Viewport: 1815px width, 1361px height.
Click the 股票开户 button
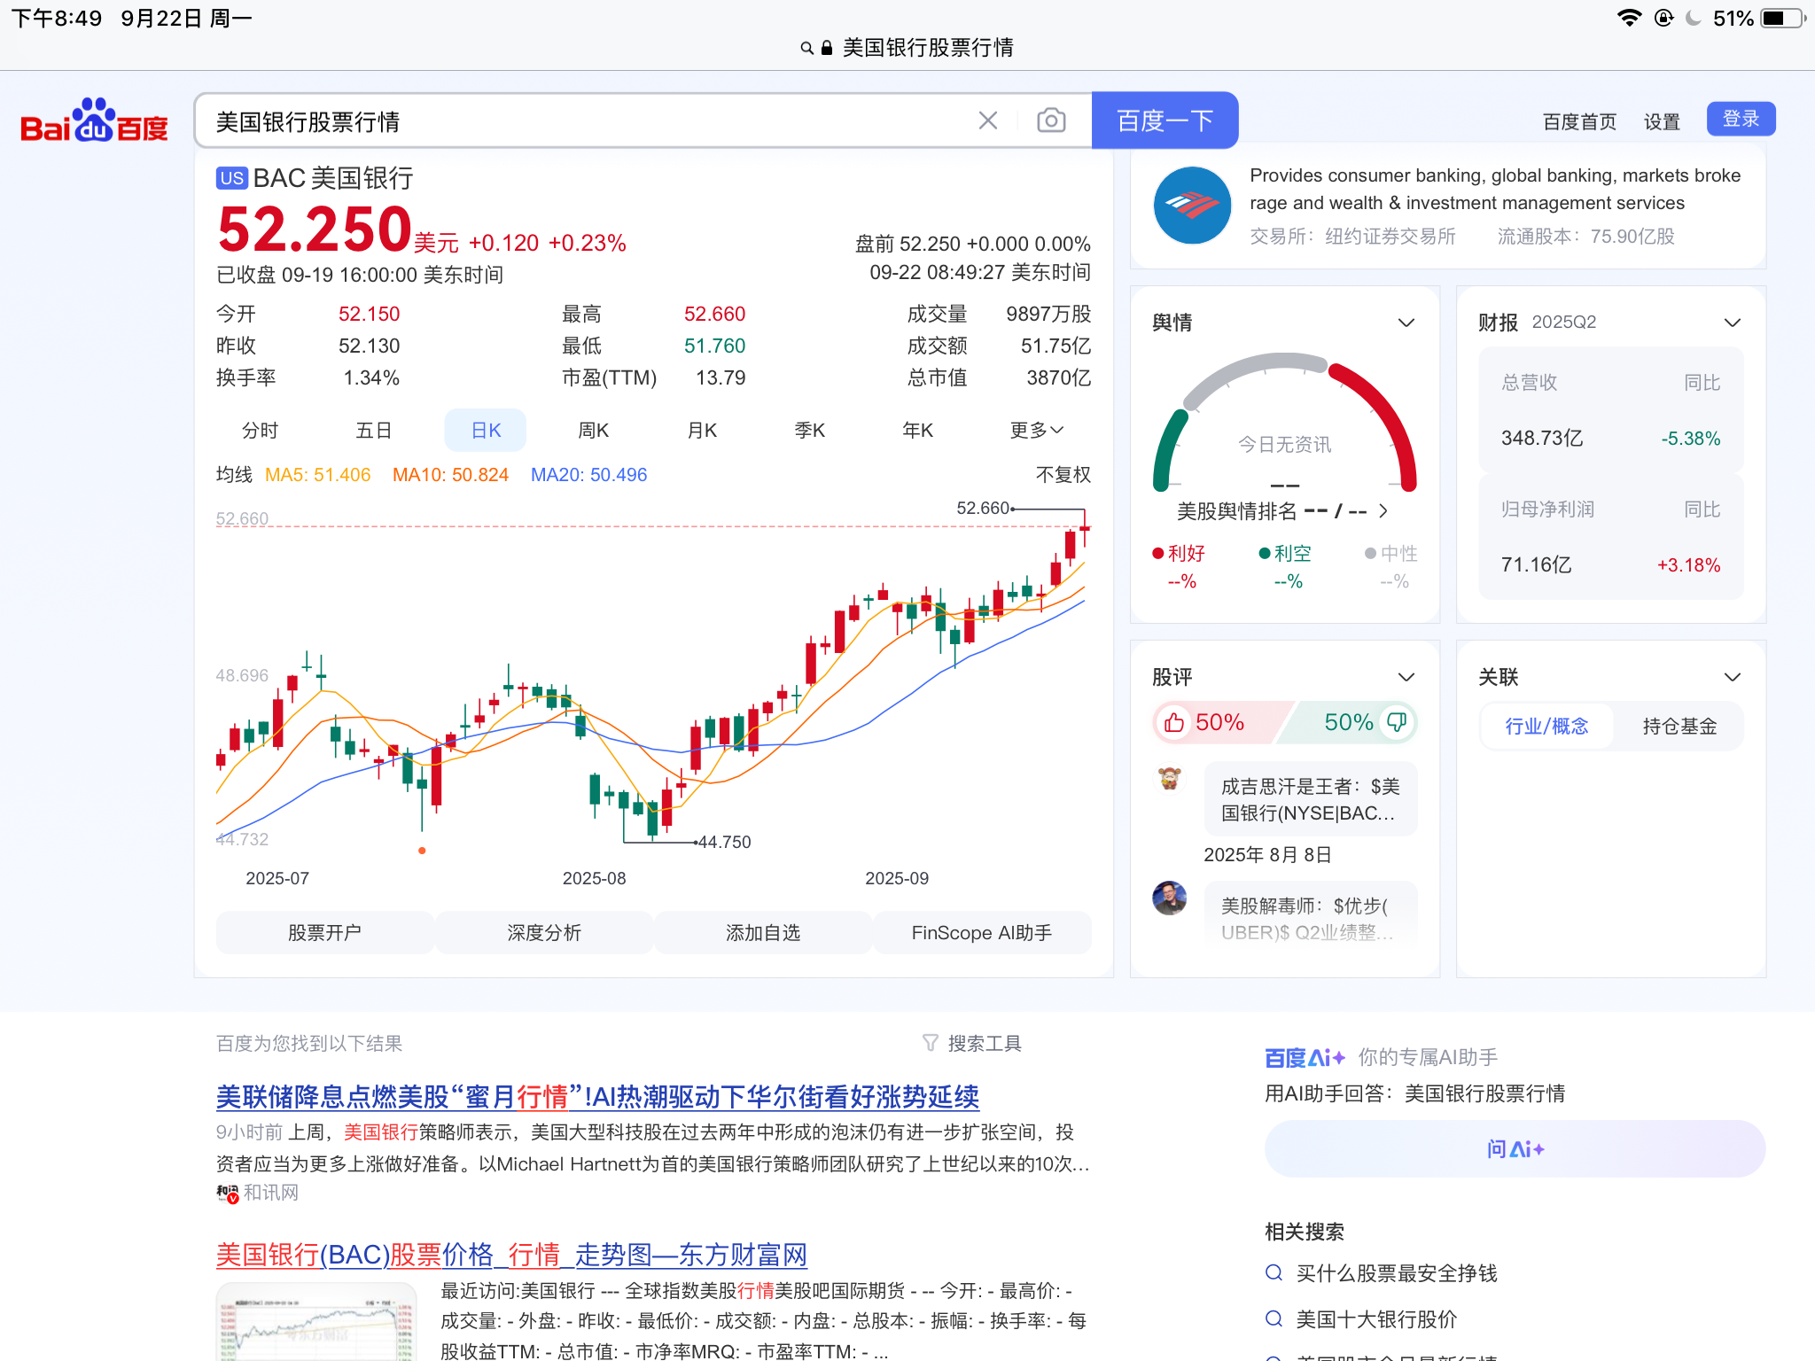pyautogui.click(x=324, y=932)
